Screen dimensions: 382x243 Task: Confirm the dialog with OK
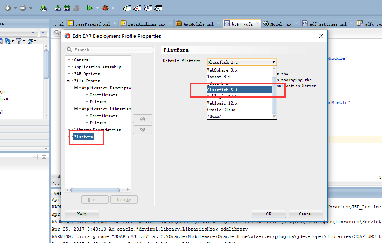[x=269, y=214]
